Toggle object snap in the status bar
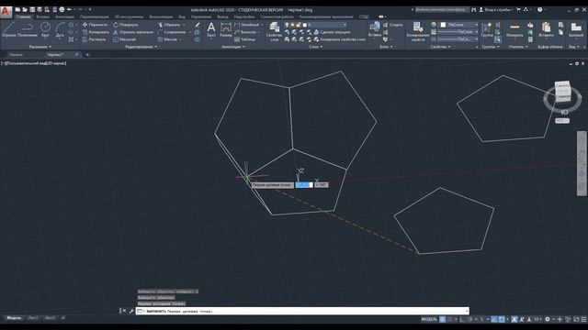The image size is (588, 330). (x=502, y=319)
